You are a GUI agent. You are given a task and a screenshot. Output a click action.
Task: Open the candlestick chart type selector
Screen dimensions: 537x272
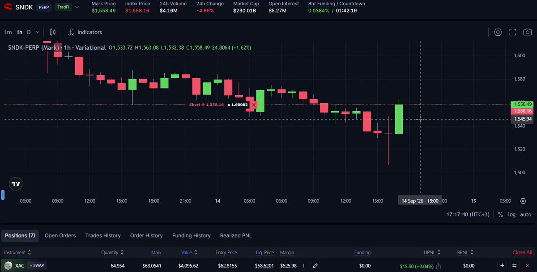pos(53,32)
